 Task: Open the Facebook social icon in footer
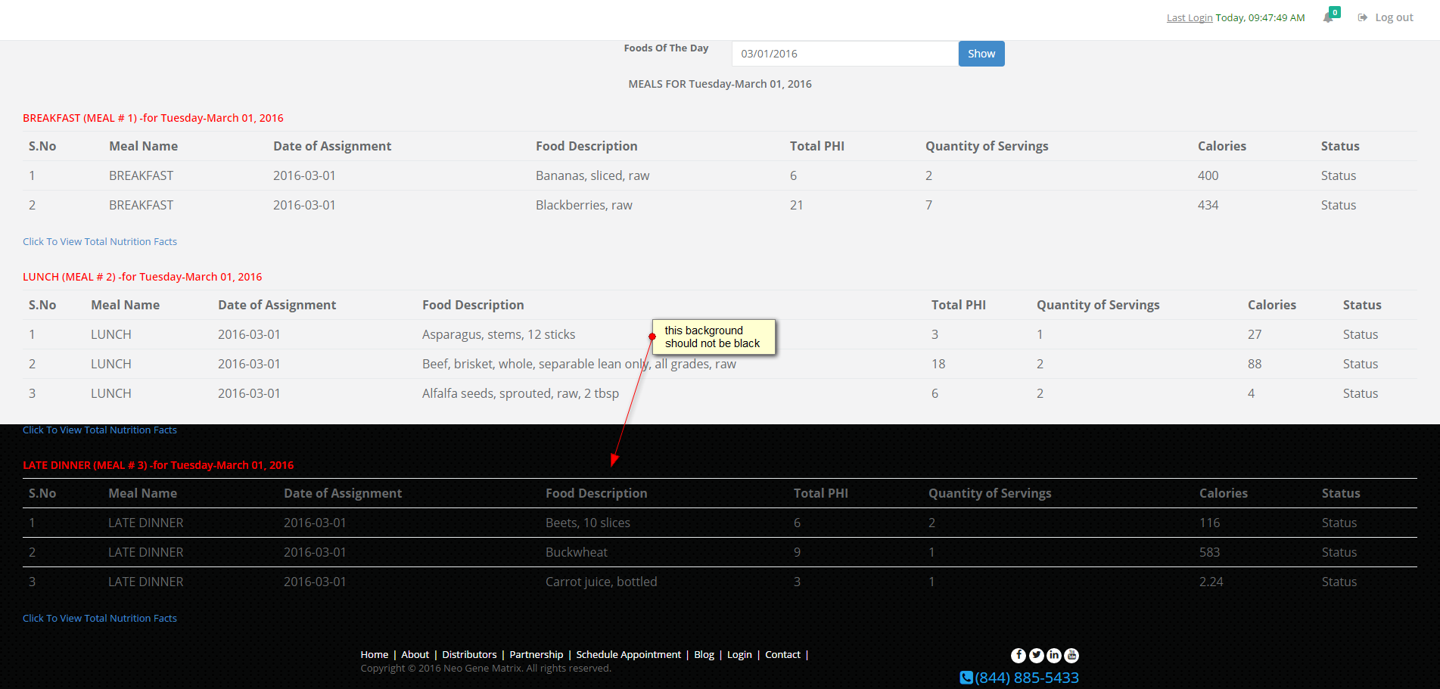coord(1019,656)
